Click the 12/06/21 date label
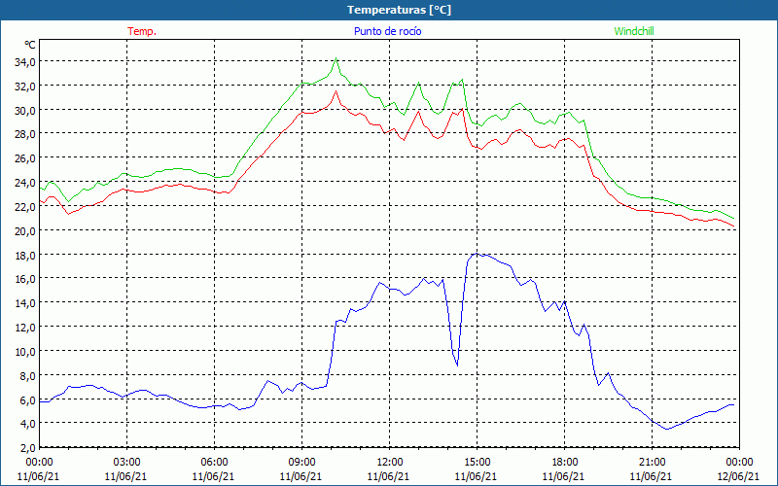Screen dimensions: 778x486 pos(738,476)
